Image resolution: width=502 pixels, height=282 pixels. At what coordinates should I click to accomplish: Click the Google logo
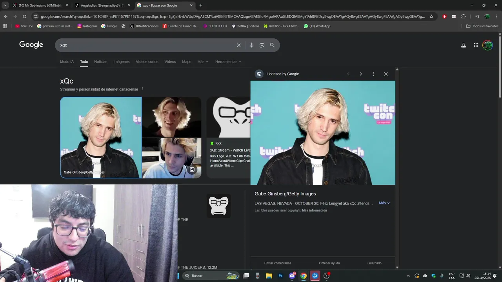31,45
